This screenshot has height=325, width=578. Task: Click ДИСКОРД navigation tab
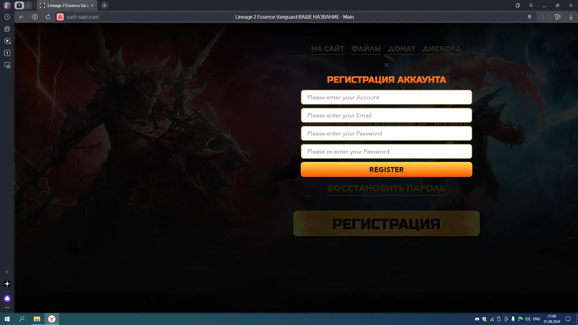click(x=442, y=49)
